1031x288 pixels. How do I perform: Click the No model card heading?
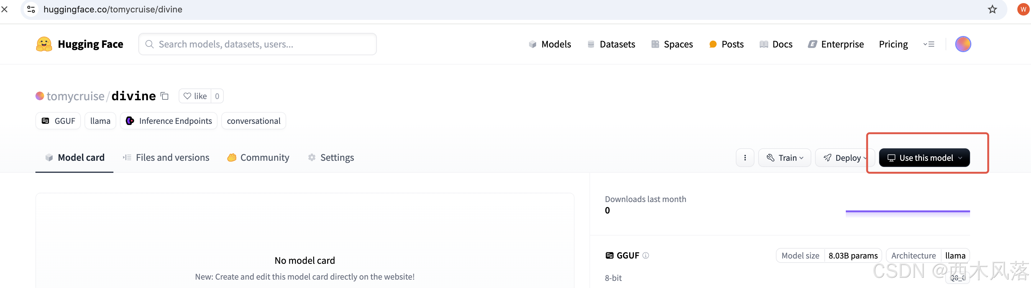point(305,260)
